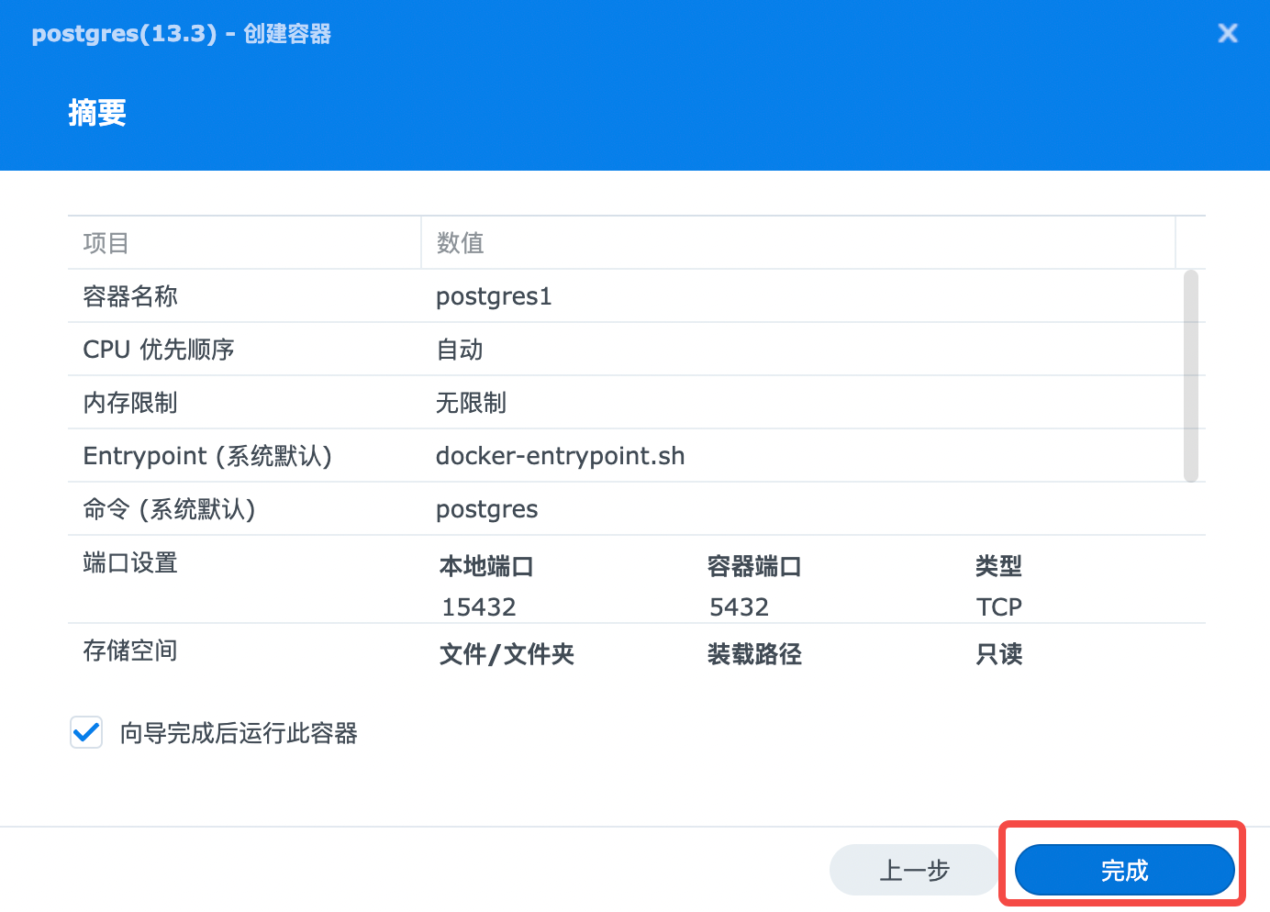Click the 向导完成后运行此容器 label
The image size is (1270, 912).
[239, 733]
